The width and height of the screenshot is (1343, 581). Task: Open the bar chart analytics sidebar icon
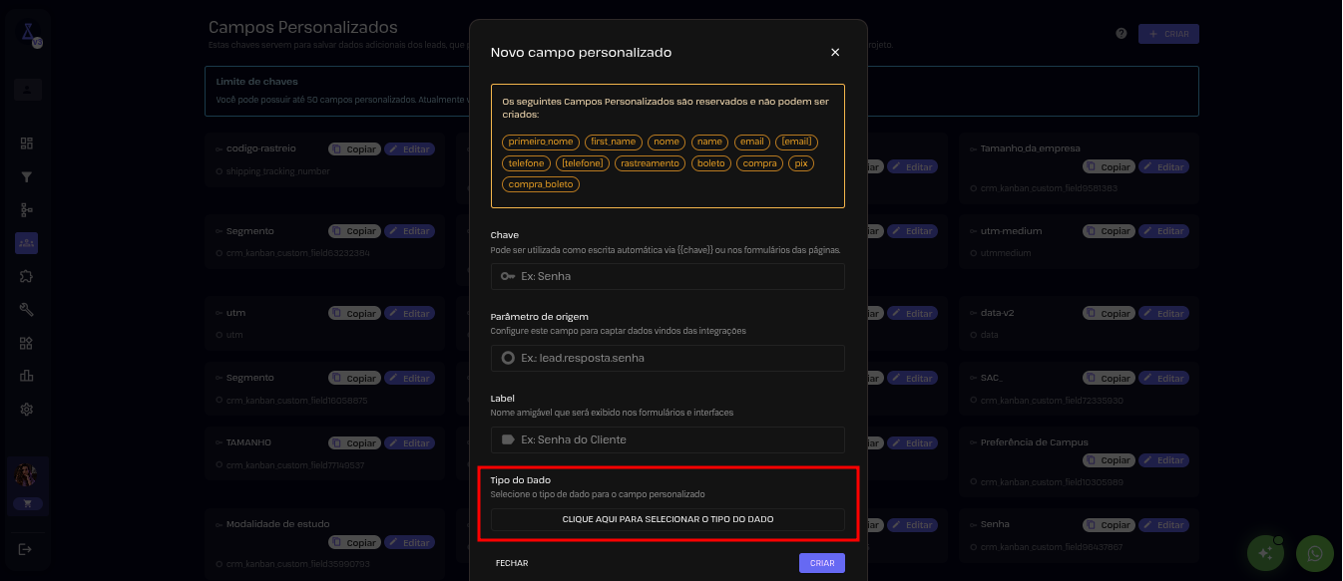[x=27, y=376]
